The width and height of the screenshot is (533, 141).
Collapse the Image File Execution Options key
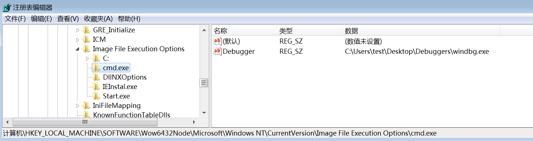point(77,49)
